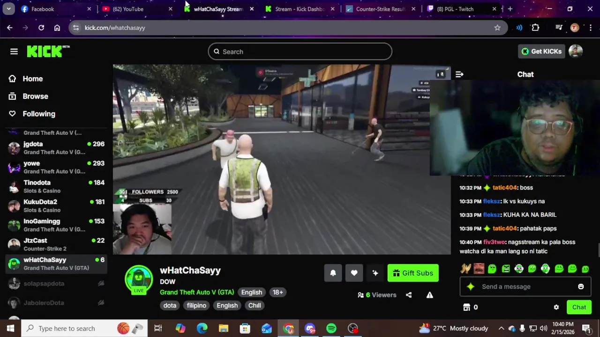
Task: Open JtzCast channel in sidebar
Action: point(56,244)
